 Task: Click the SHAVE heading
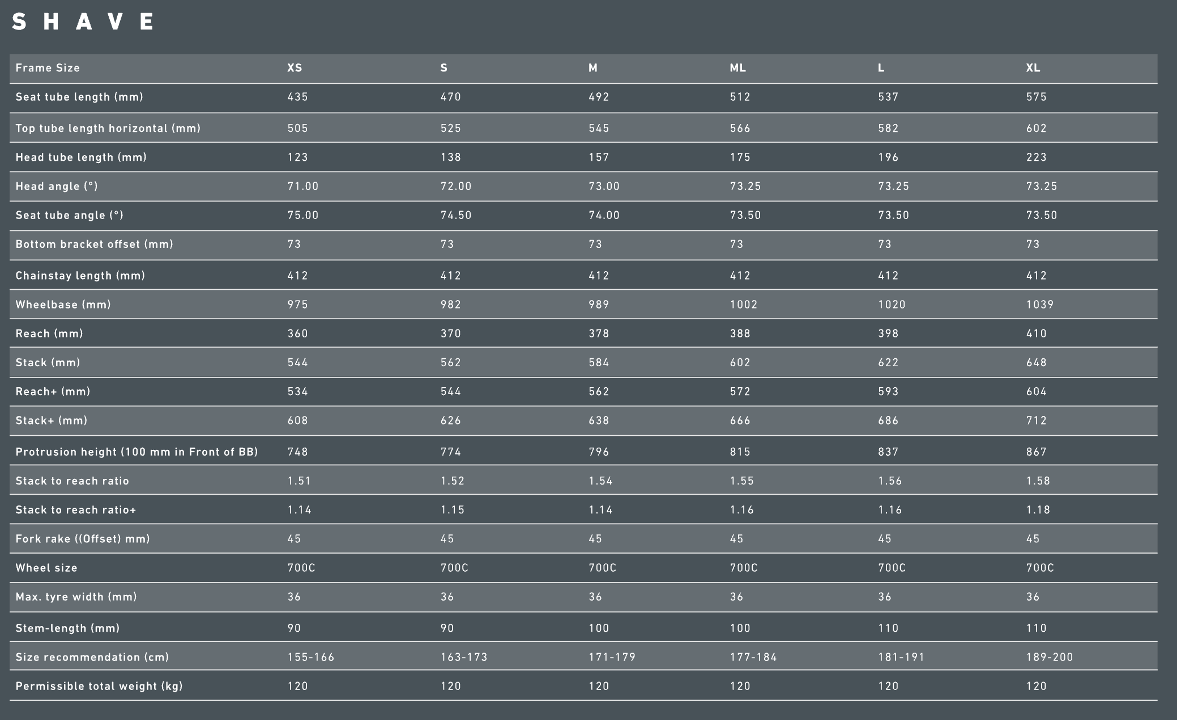(x=83, y=22)
